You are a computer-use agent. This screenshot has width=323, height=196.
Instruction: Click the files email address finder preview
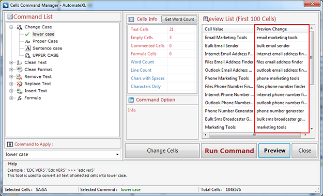tap(281, 62)
